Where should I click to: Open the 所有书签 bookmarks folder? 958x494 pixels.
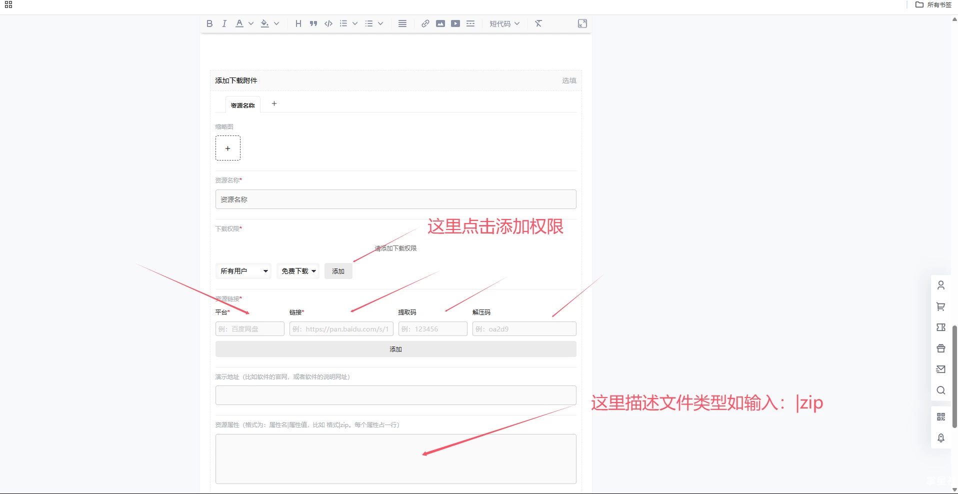[x=933, y=4]
